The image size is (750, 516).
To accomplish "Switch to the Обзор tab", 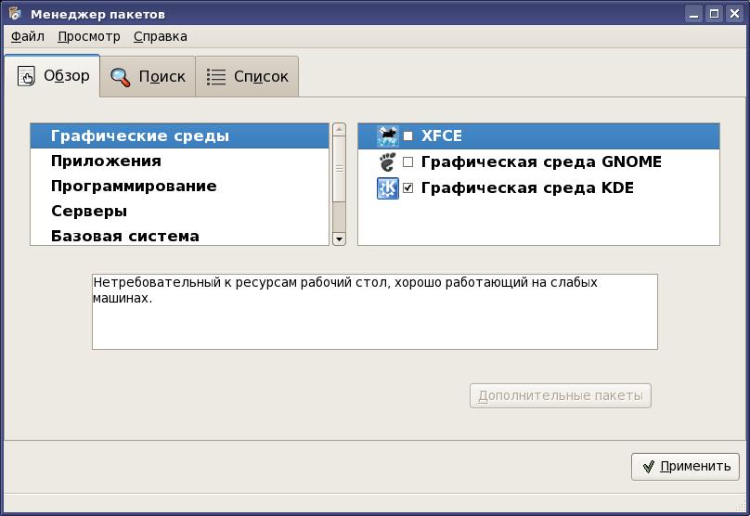I will coord(52,76).
